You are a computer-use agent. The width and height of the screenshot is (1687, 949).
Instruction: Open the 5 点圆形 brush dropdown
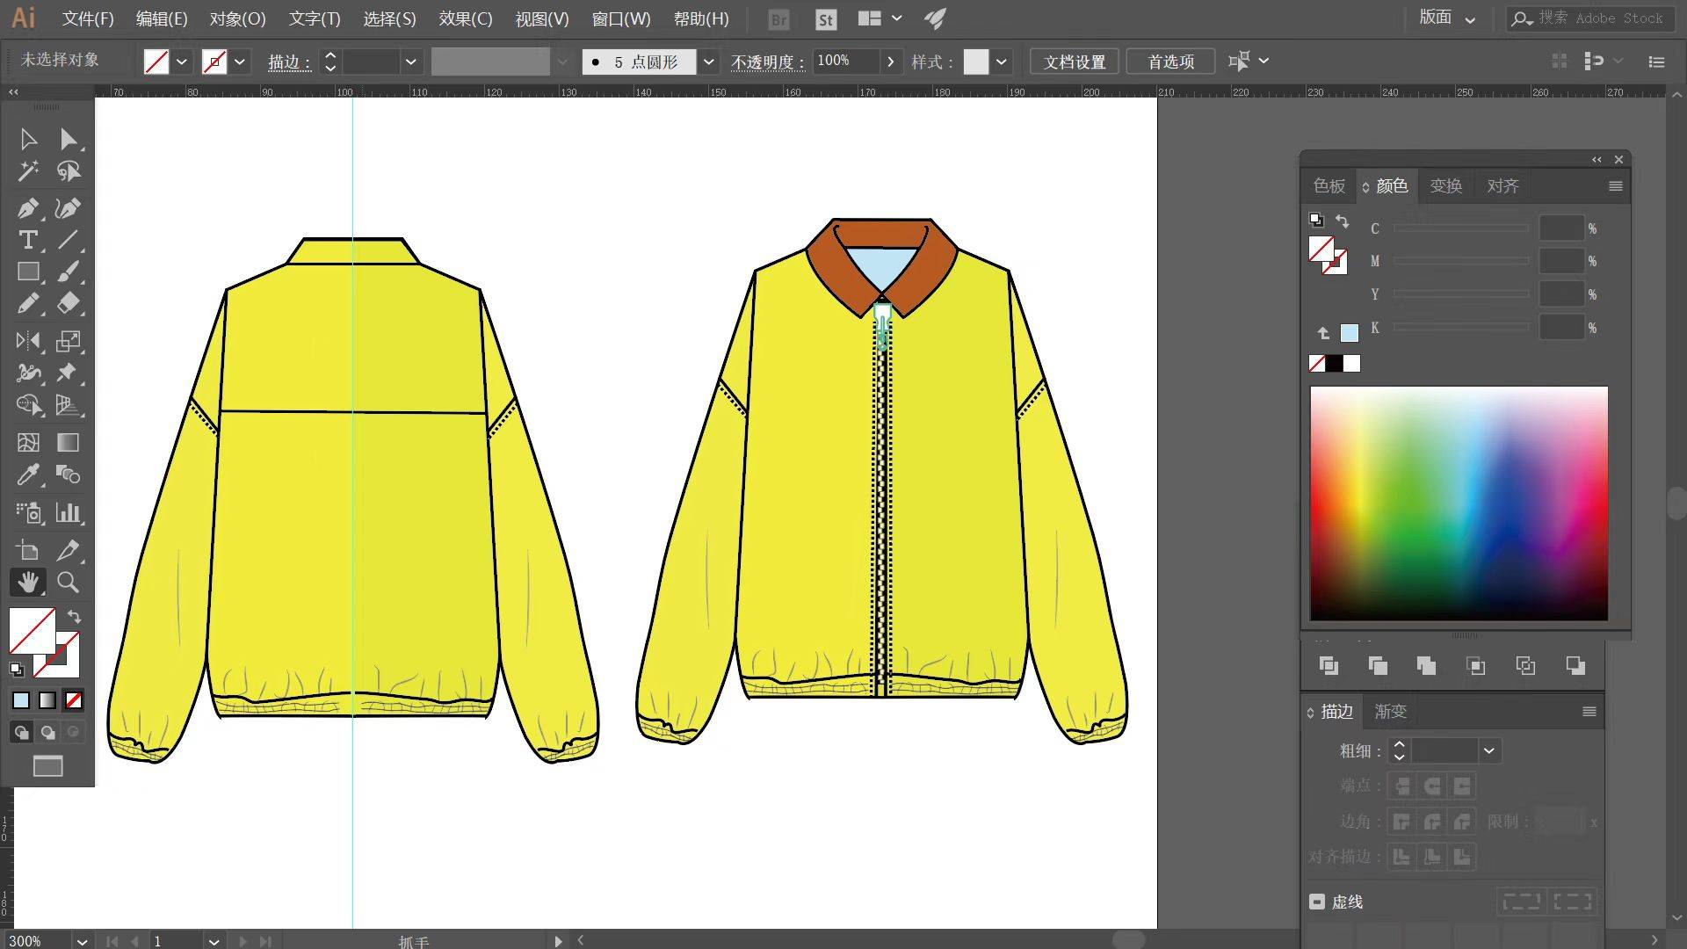click(708, 62)
